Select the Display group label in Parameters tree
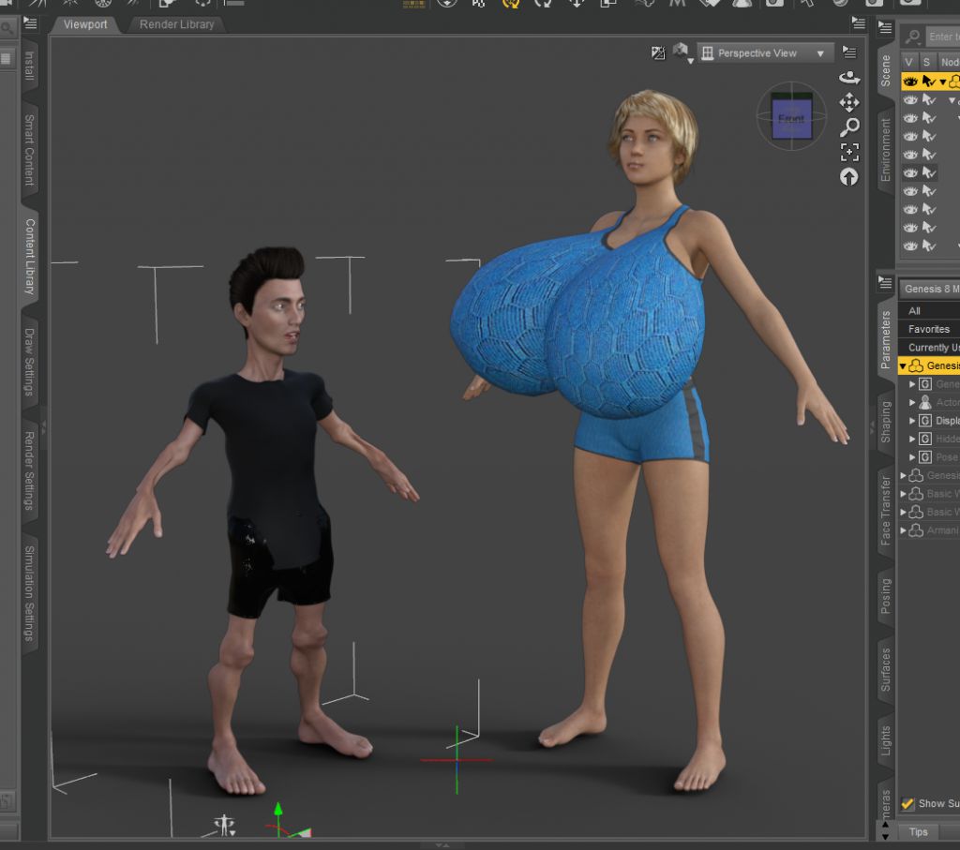This screenshot has width=960, height=850. [947, 421]
